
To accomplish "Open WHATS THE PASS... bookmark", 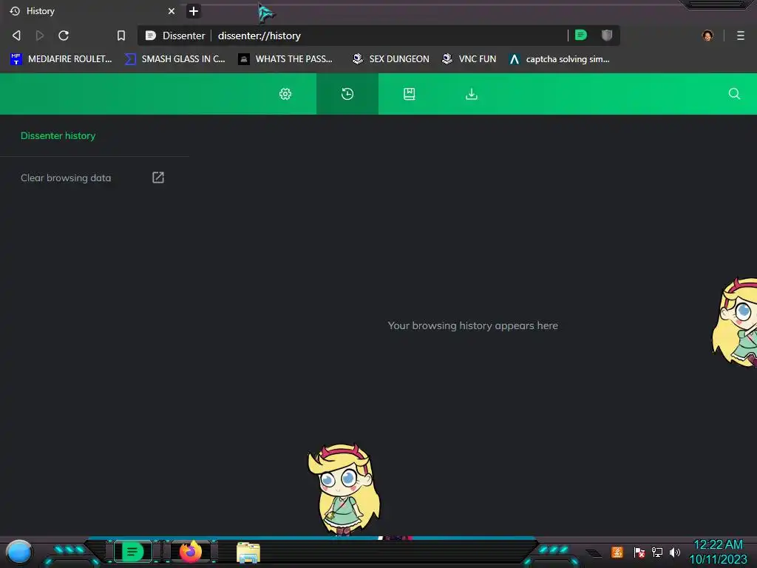I will (286, 59).
